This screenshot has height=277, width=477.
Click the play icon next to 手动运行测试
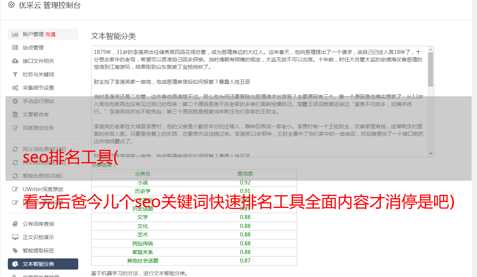click(x=15, y=101)
